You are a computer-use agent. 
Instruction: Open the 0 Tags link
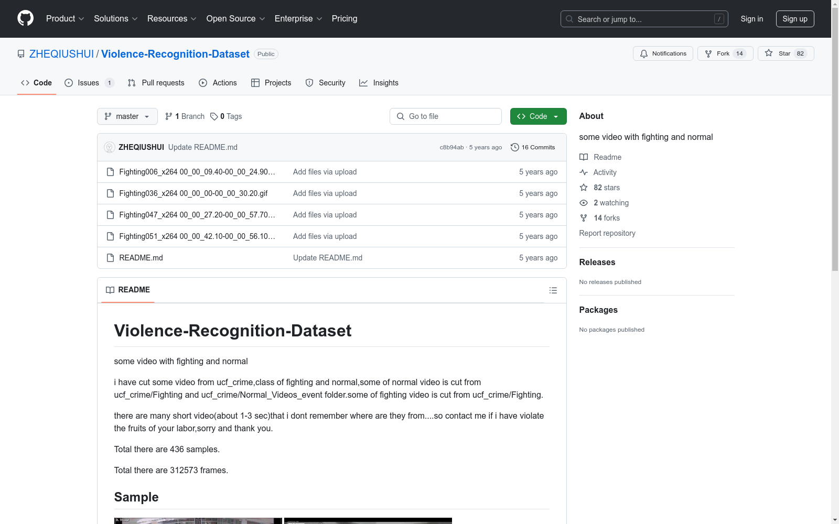click(x=226, y=116)
